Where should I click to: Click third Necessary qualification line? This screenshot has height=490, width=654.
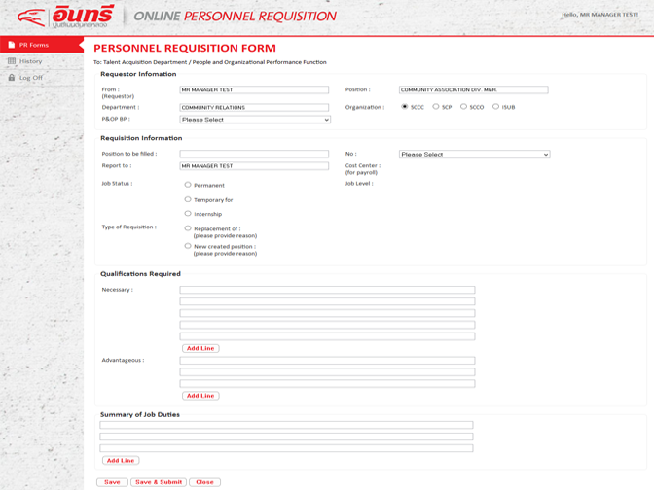[327, 313]
